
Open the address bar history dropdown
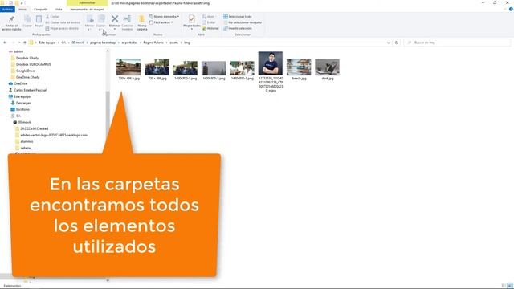389,43
